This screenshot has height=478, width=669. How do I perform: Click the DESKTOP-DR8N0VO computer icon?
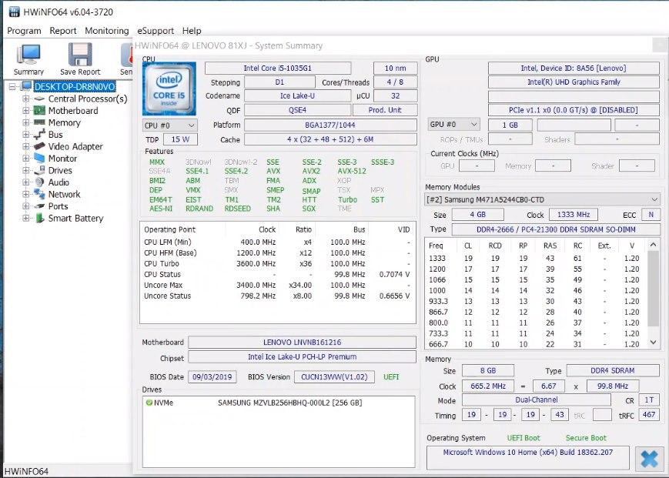pos(26,86)
